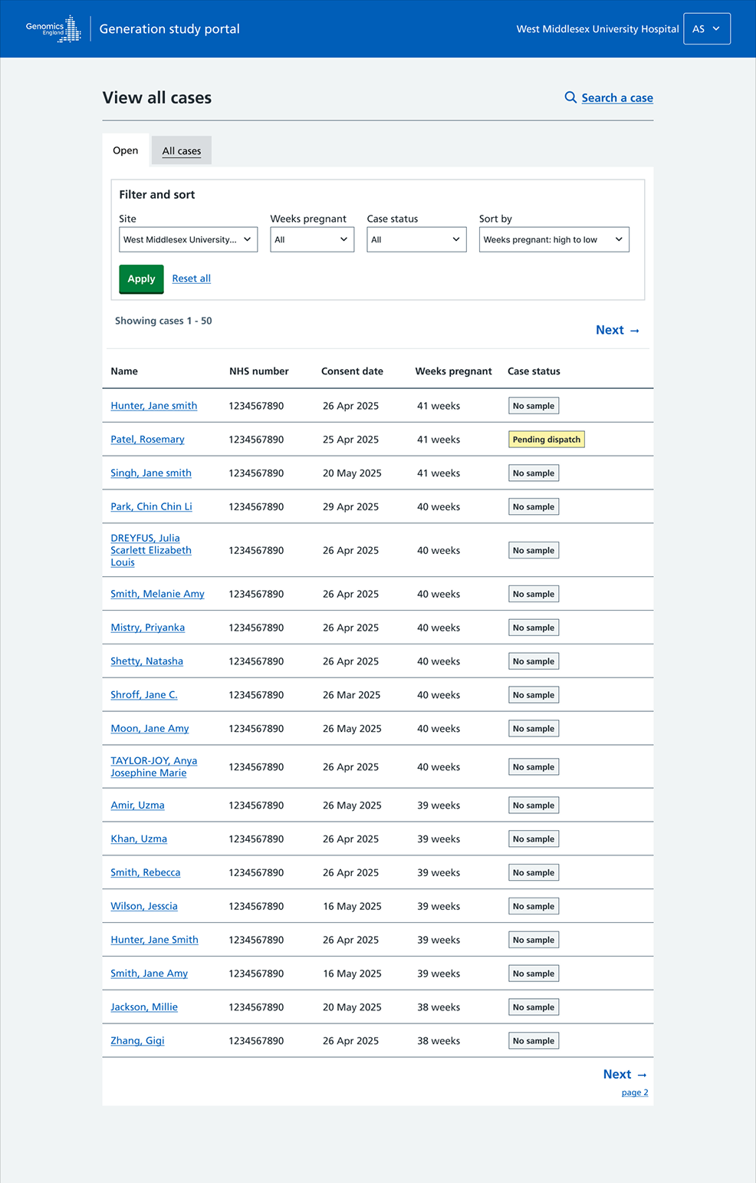Image resolution: width=756 pixels, height=1183 pixels.
Task: Open case Smith, Jane Amy
Action: 149,974
